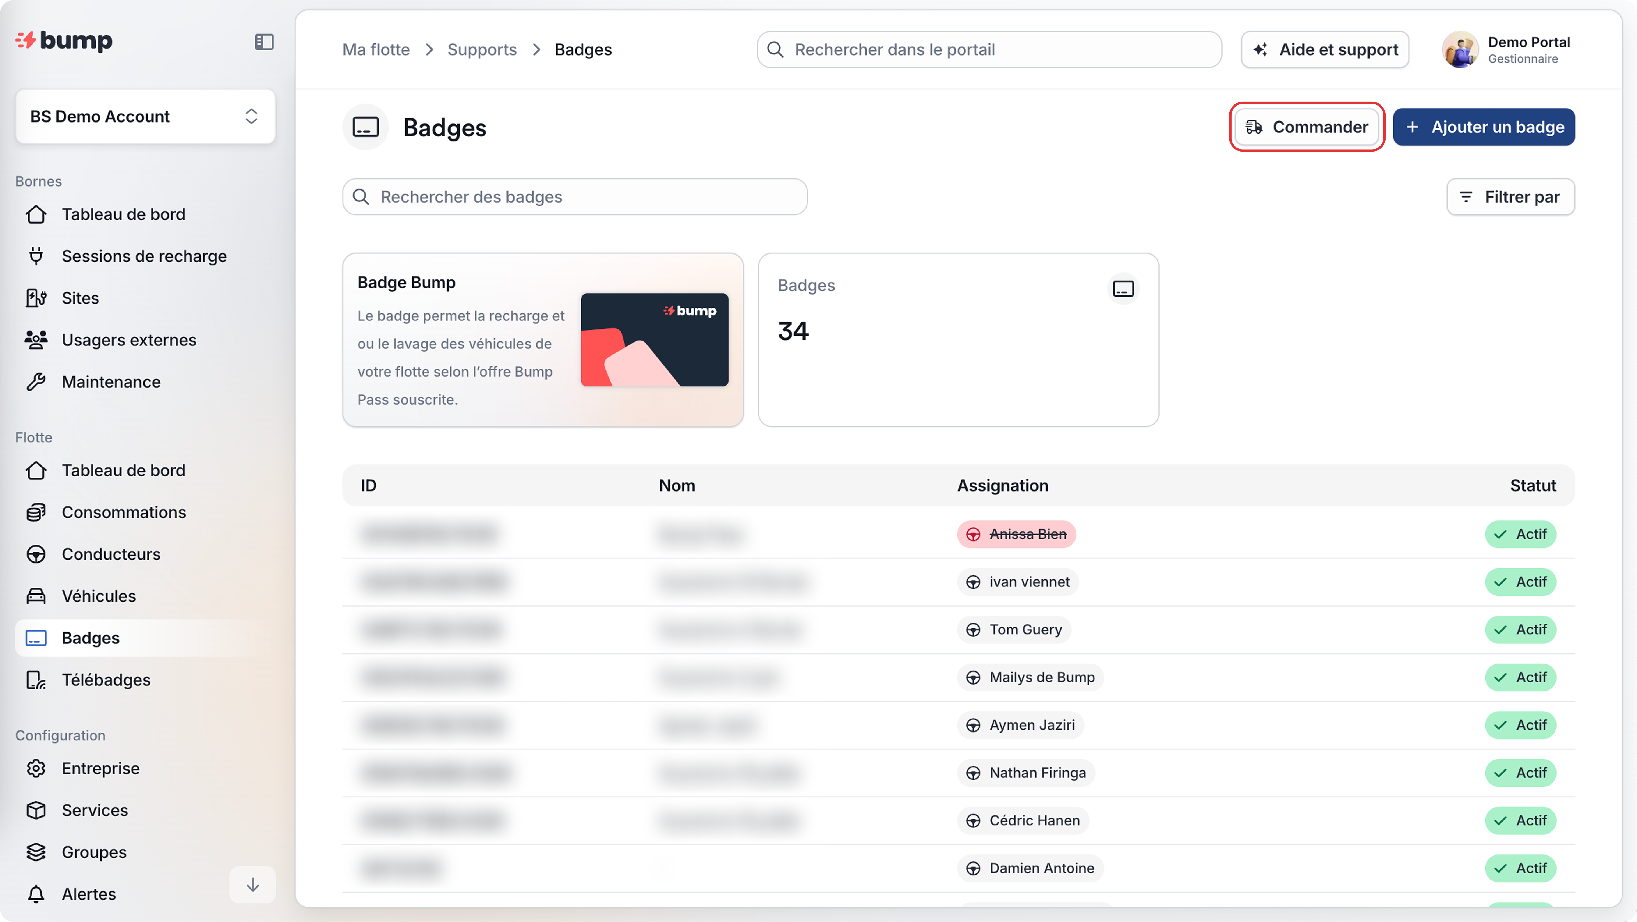Open Entreprise configuration menu item
This screenshot has width=1637, height=922.
point(100,768)
